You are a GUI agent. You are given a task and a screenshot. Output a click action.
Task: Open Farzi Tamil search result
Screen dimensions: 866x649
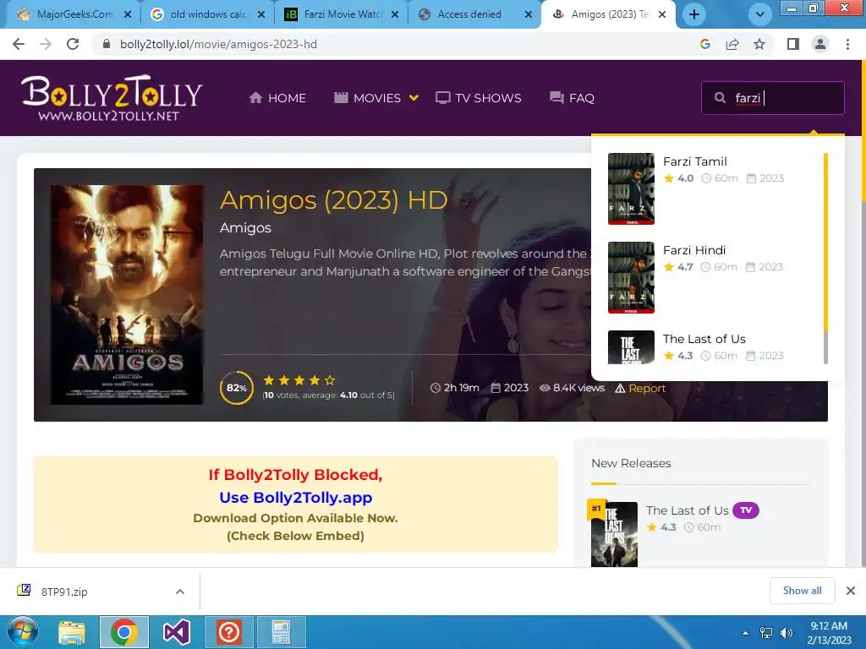point(695,161)
